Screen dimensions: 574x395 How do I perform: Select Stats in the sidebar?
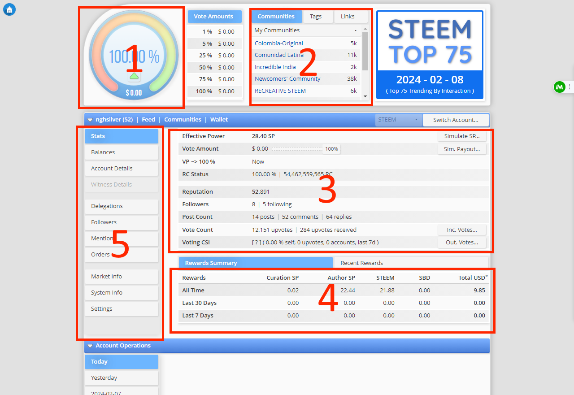(122, 136)
